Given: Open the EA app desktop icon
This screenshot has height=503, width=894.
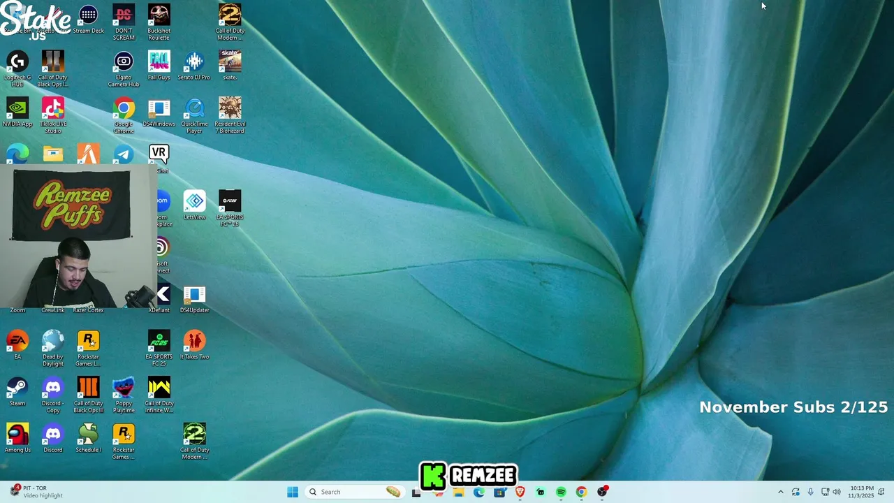Looking at the screenshot, I should 17,346.
